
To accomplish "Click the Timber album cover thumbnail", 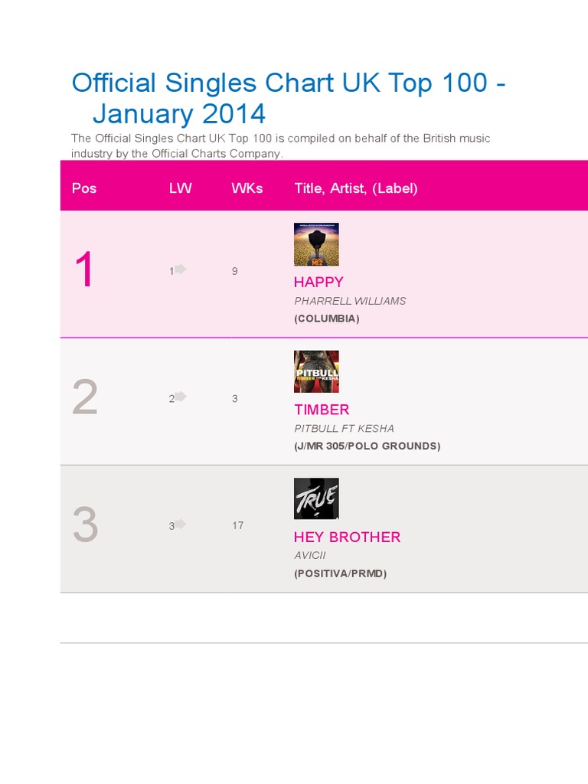I will tap(316, 372).
